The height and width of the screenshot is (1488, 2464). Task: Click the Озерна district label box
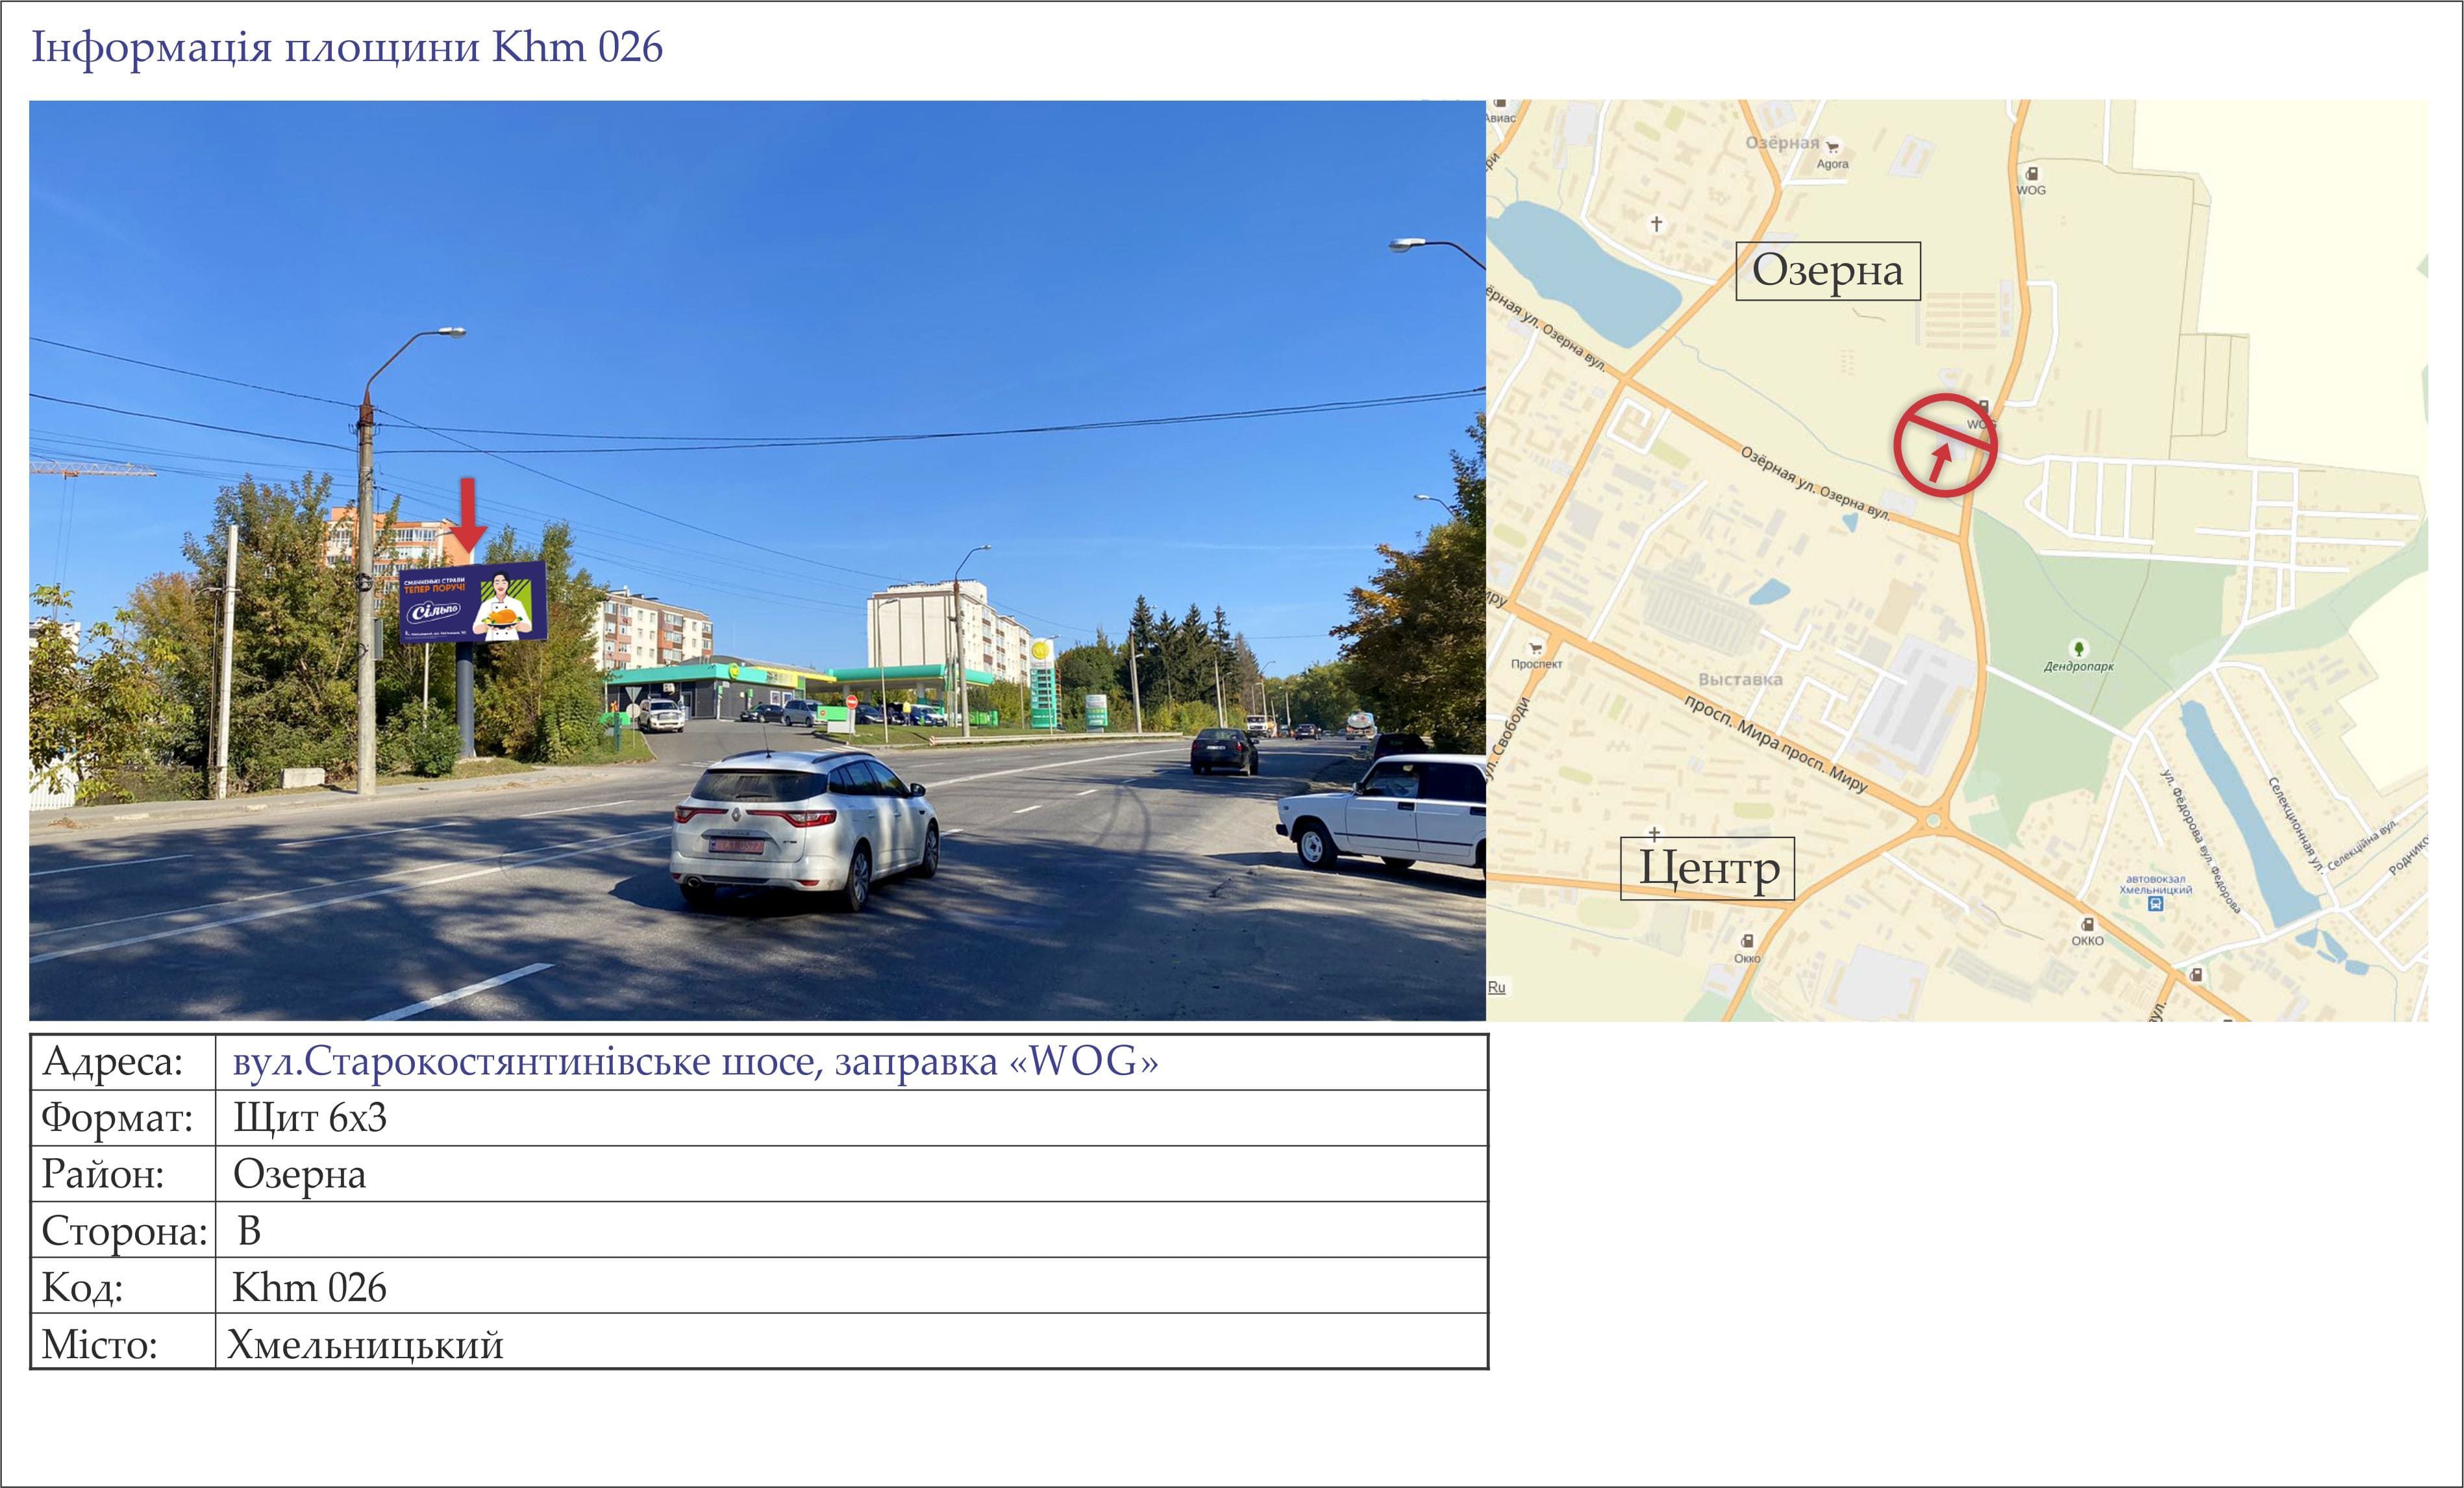click(1828, 271)
